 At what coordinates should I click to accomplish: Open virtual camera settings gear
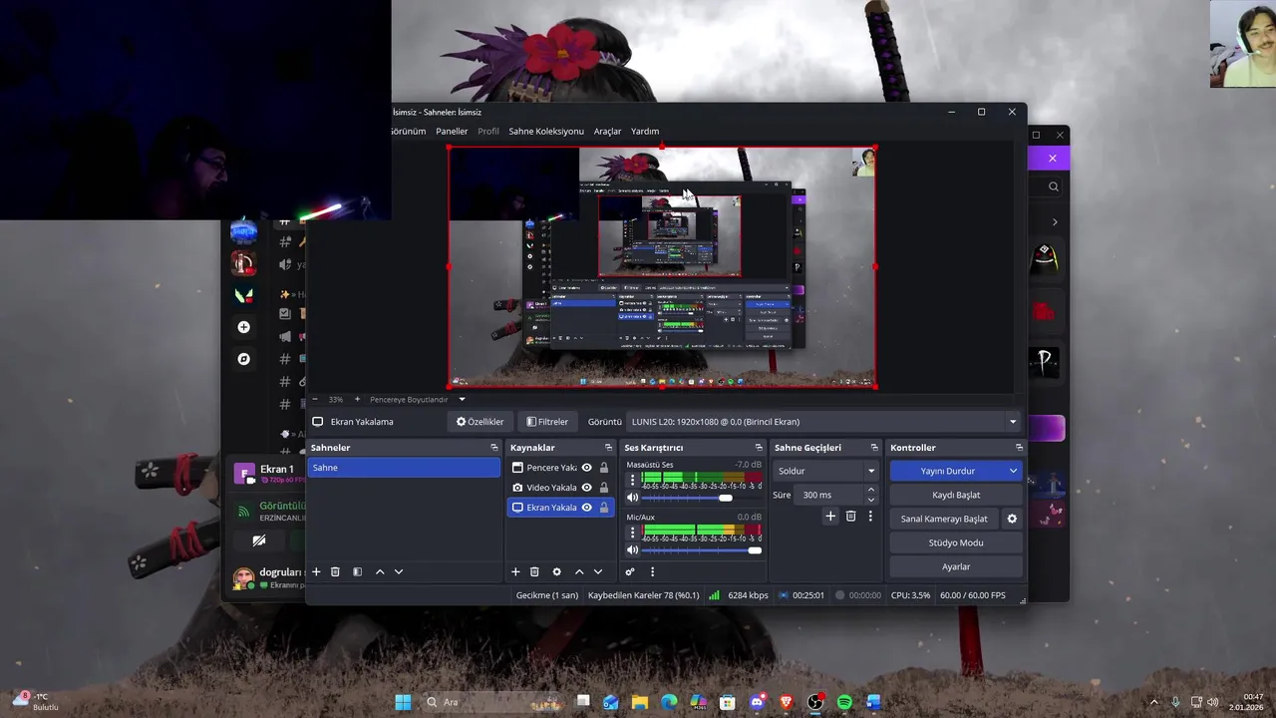click(1012, 519)
